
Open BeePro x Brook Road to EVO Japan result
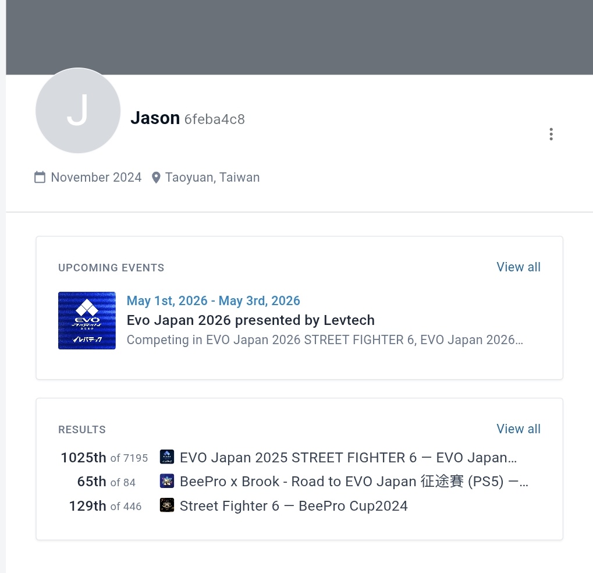click(354, 482)
